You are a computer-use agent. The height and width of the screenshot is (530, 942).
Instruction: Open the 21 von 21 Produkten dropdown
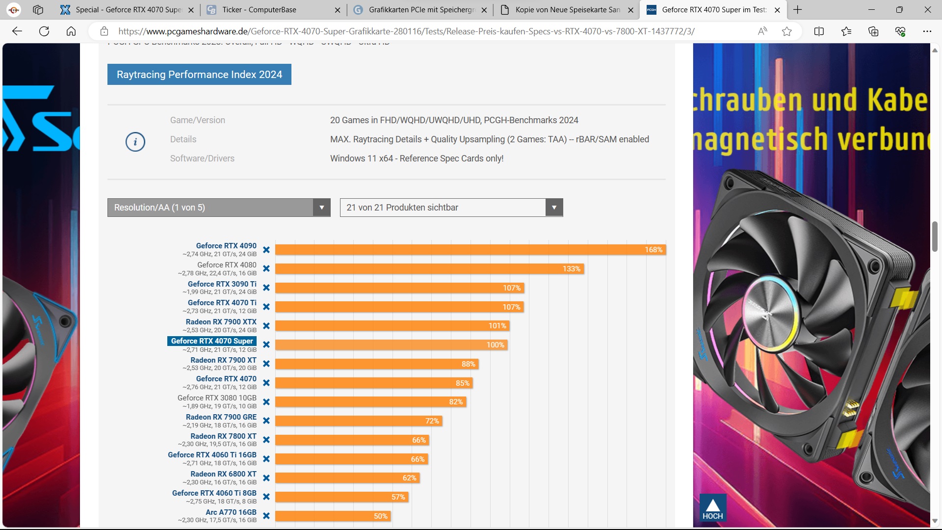tap(451, 208)
